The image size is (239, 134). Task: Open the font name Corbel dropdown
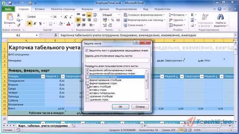click(x=51, y=17)
